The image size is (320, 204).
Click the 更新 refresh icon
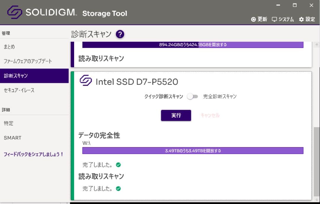click(253, 19)
